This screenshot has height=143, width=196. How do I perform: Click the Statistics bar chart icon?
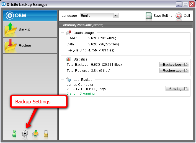point(69,59)
